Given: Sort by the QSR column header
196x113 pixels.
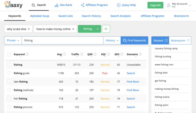Looking at the screenshot, I should click(x=90, y=54).
